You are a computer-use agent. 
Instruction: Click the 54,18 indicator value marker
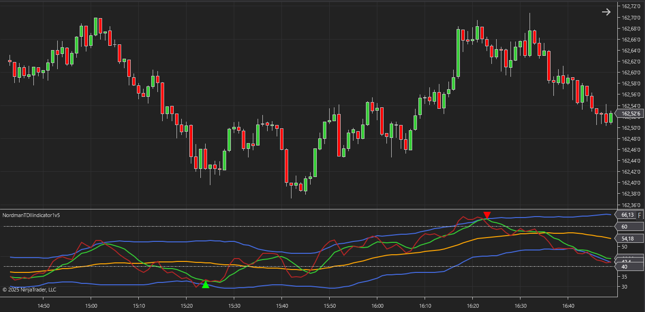(630, 238)
